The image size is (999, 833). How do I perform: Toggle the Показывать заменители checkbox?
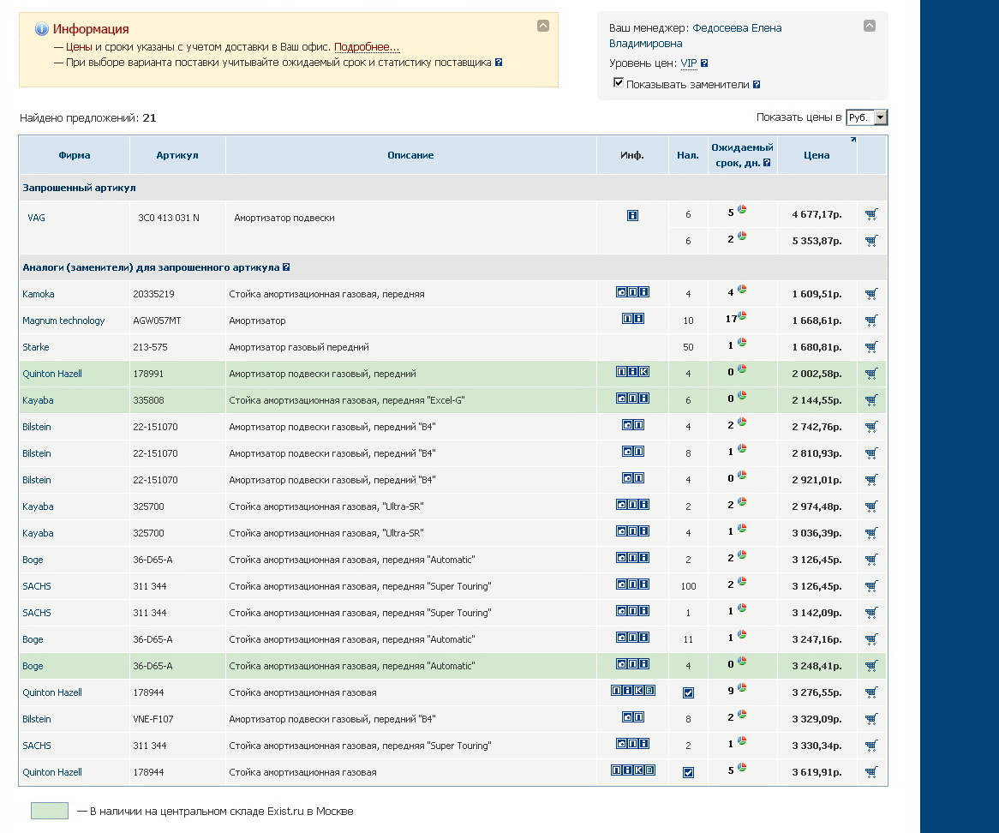(618, 83)
